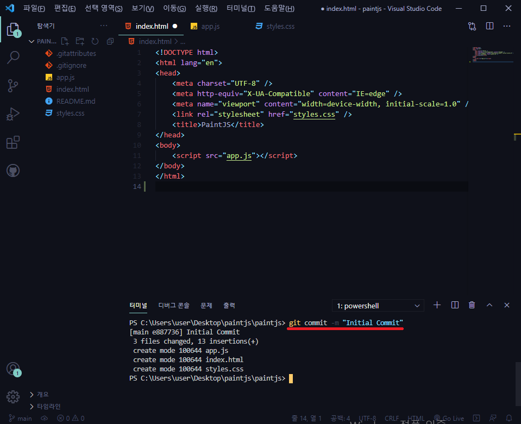Refresh the explorer file list
This screenshot has width=521, height=424.
[x=95, y=41]
